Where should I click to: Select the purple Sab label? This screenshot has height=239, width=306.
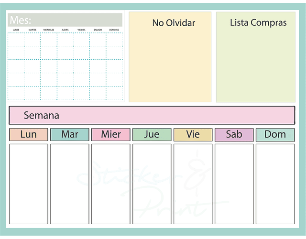(x=234, y=134)
